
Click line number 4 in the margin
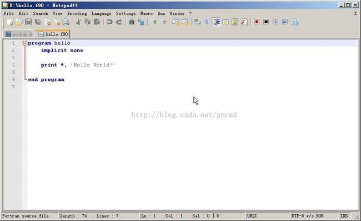tap(13, 65)
